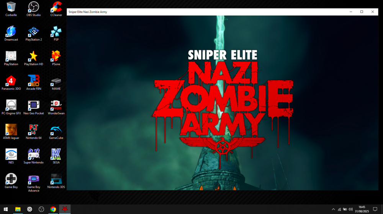The height and width of the screenshot is (214, 383).
Task: Launch the PlayStation 2 emulator shortcut
Action: click(x=34, y=32)
